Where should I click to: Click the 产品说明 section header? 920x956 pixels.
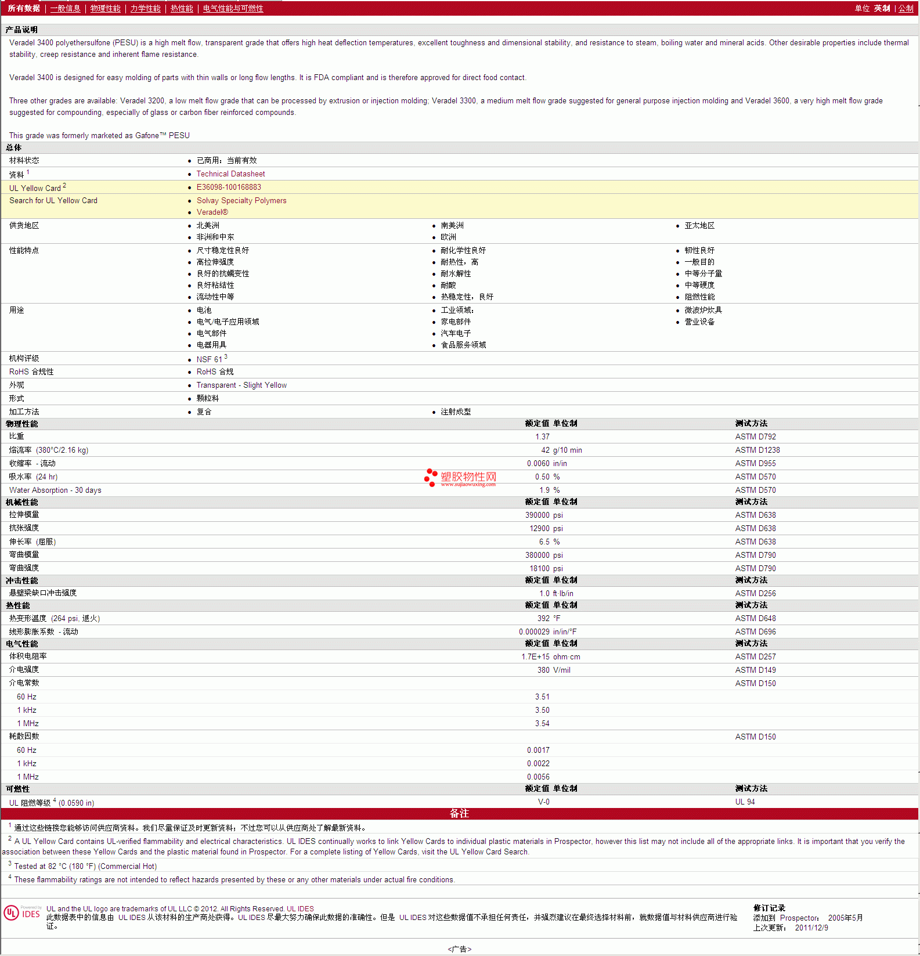pyautogui.click(x=21, y=30)
